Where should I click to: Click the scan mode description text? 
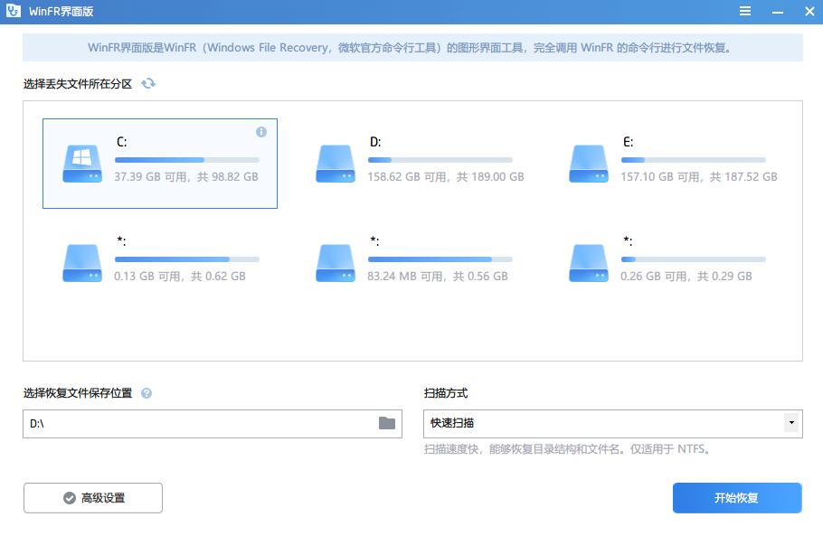pos(567,449)
